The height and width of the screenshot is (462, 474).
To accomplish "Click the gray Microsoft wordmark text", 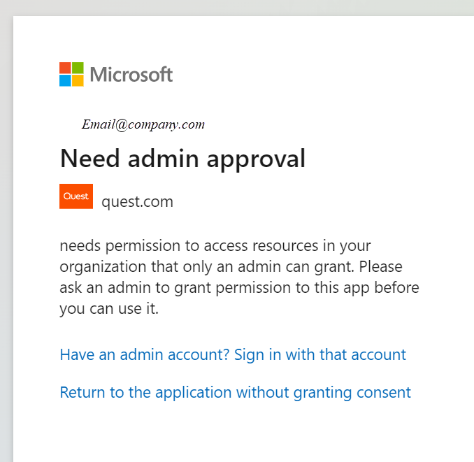I will click(131, 74).
